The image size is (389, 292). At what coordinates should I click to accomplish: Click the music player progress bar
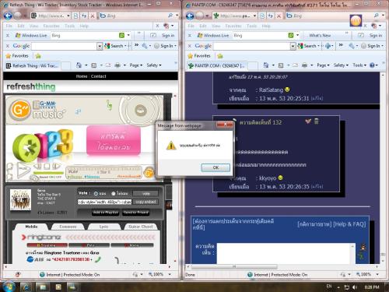48,173
